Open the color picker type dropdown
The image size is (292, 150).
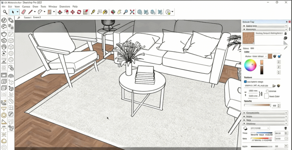pos(256,56)
